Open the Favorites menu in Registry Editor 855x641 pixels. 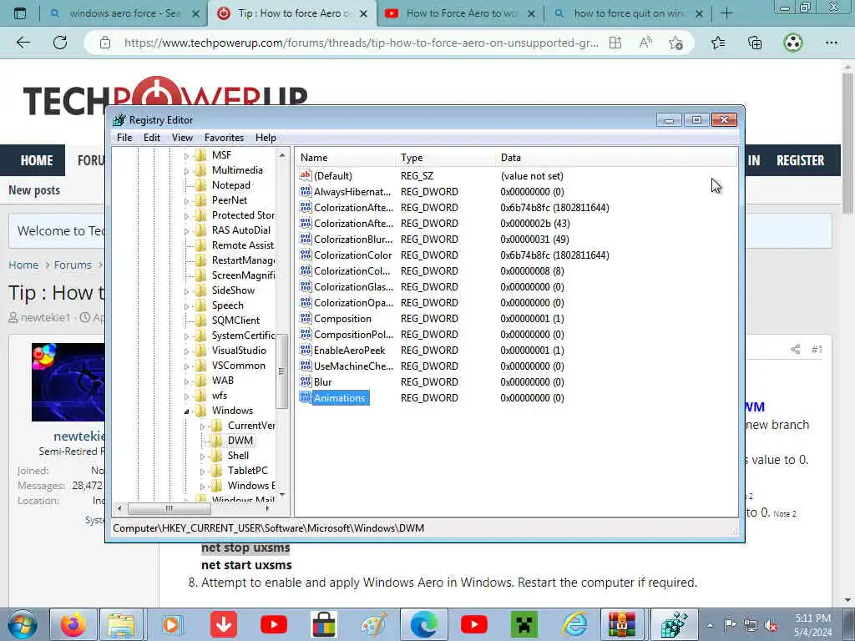click(x=224, y=138)
